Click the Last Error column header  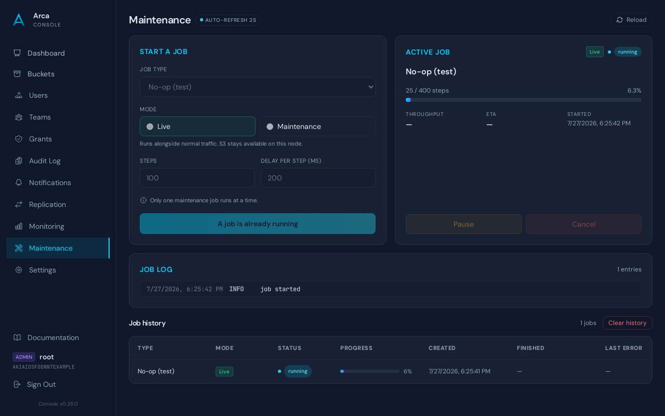(623, 348)
